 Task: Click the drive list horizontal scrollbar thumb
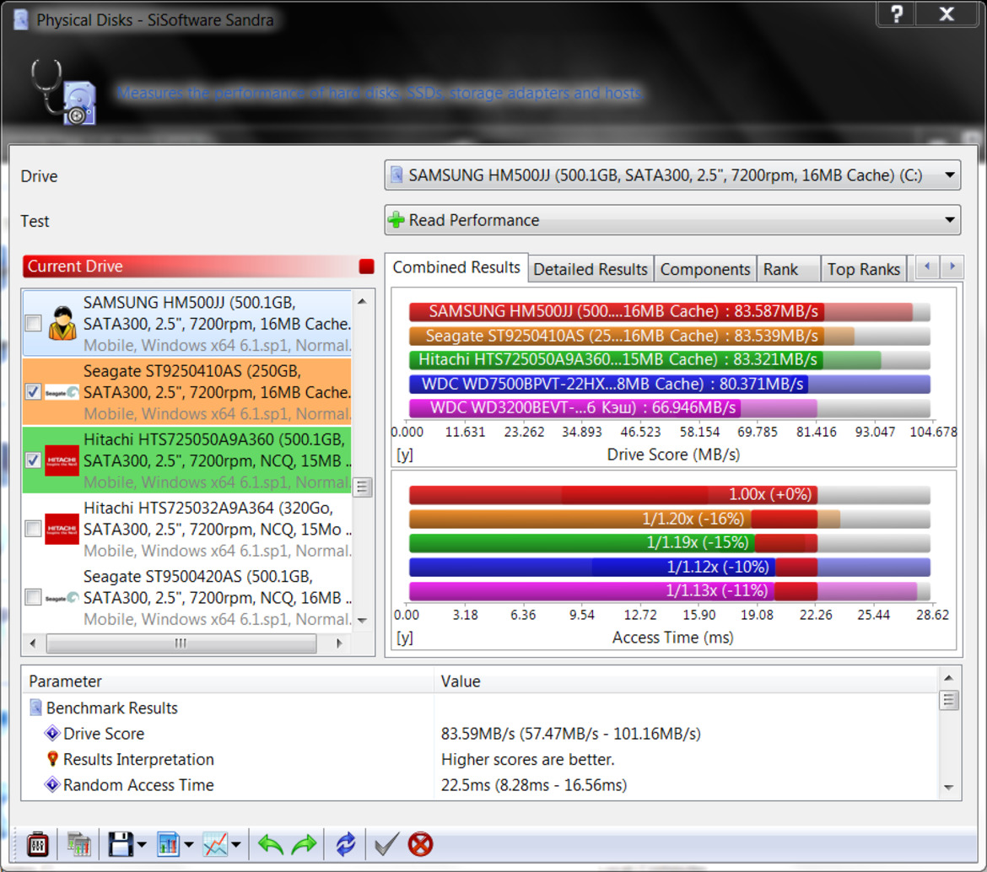[x=181, y=643]
